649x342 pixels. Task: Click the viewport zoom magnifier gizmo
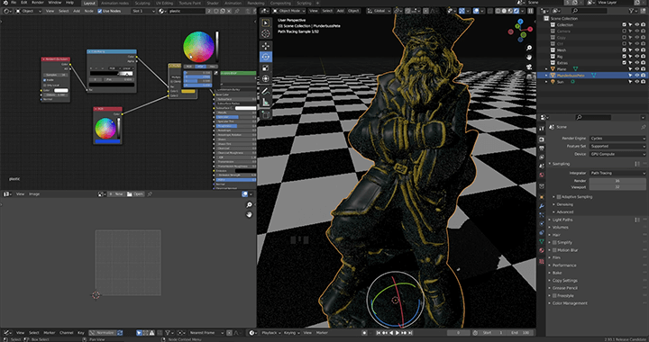(529, 49)
